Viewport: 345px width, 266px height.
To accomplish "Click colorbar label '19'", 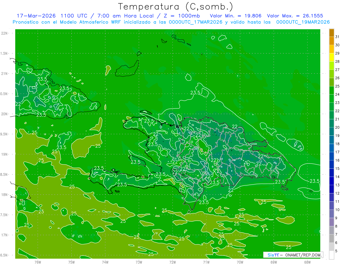I will pyautogui.click(x=338, y=136).
